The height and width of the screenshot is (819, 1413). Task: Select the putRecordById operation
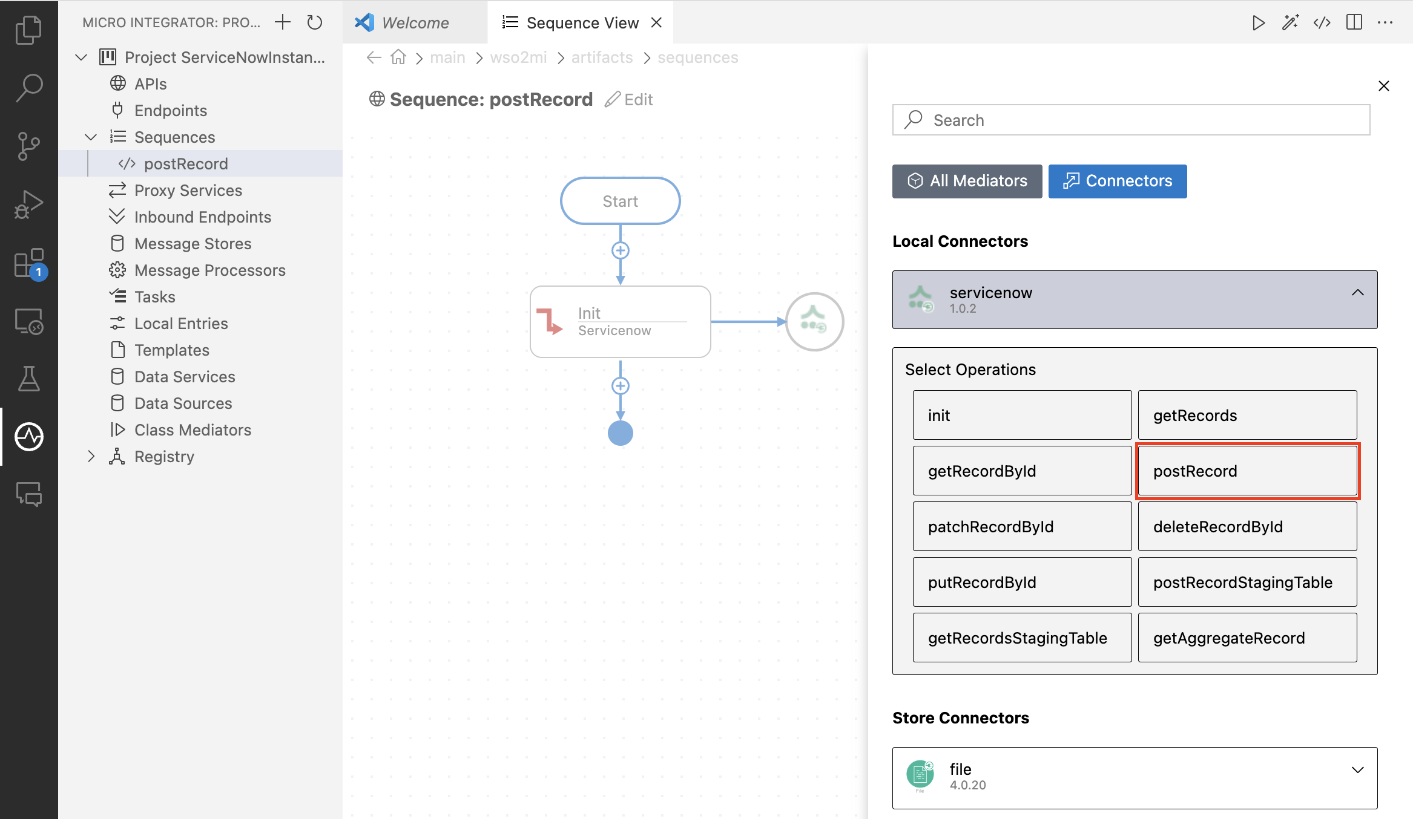pos(1022,582)
